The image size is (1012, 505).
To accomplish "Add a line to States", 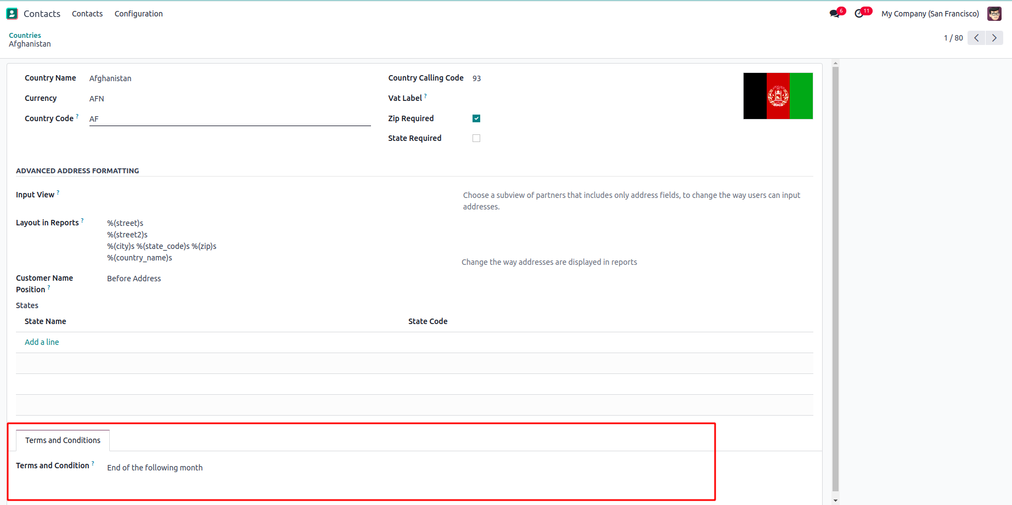I will pyautogui.click(x=42, y=342).
